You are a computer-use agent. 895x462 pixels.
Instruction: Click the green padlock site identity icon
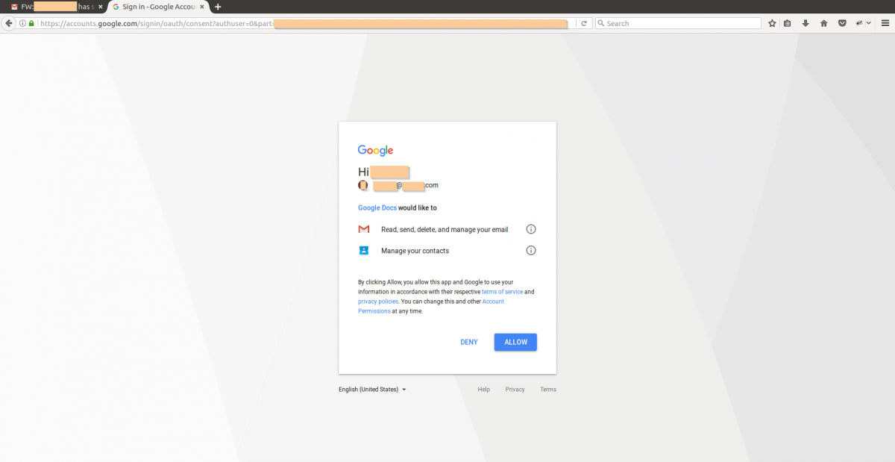[x=31, y=23]
